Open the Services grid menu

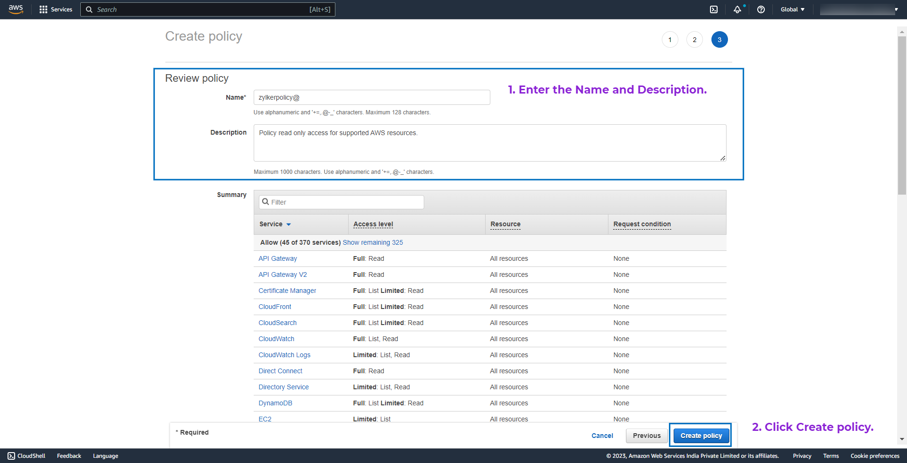tap(56, 9)
